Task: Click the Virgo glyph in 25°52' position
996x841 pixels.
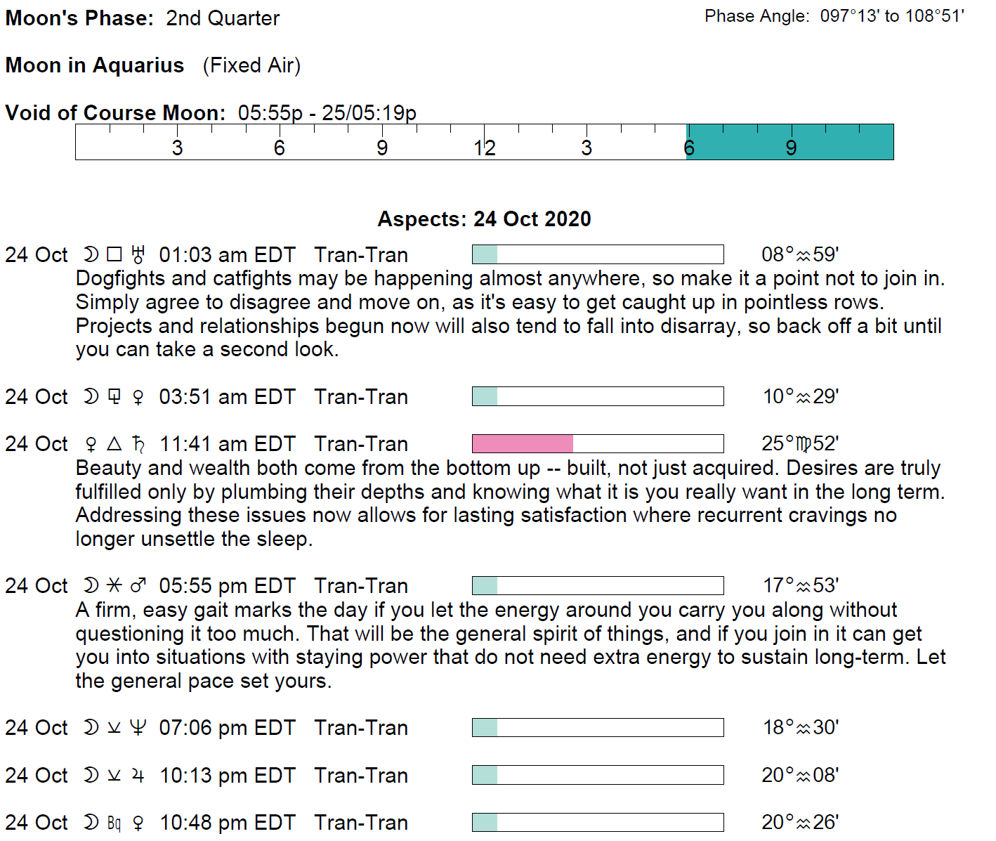Action: pyautogui.click(x=803, y=444)
